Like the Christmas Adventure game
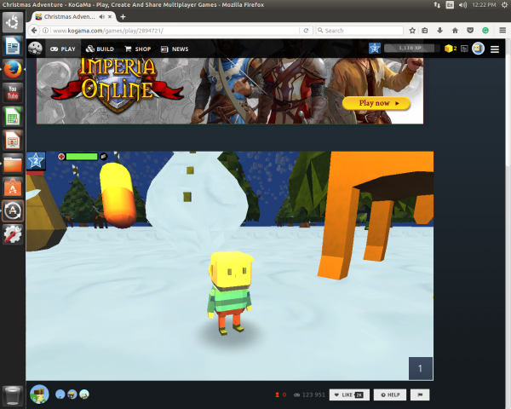Viewport: 511px width, 409px height. 349,395
